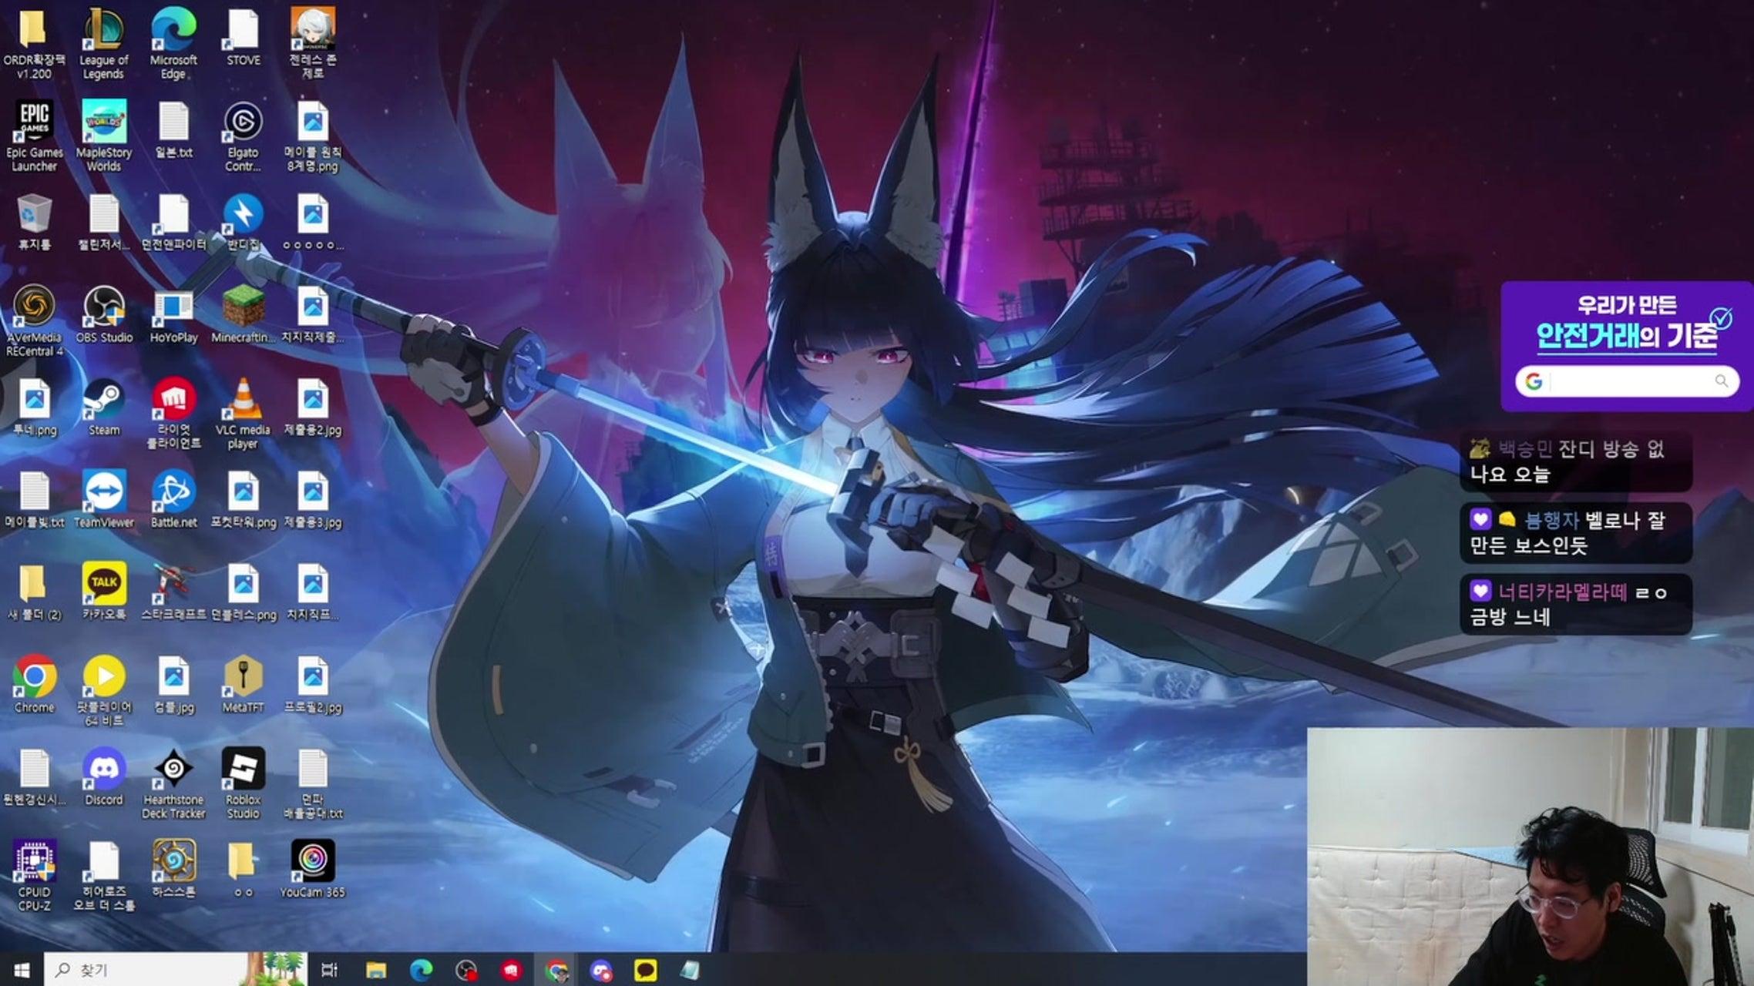Open the 카카오톡 desktop shortcut
This screenshot has width=1754, height=986.
coord(104,592)
